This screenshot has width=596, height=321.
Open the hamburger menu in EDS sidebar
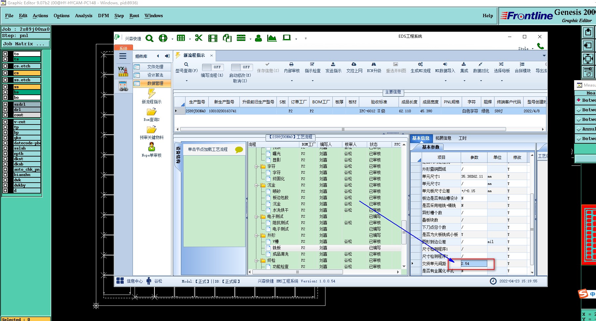coord(123,56)
